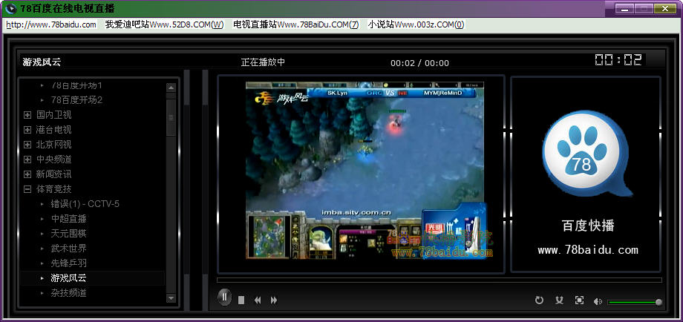Expand the 港台电视 category
Viewport: 683px width, 322px height.
[27, 130]
